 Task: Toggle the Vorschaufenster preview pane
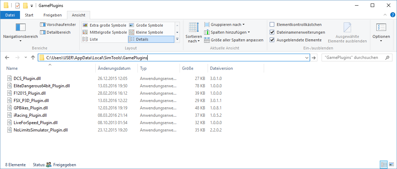coord(58,25)
